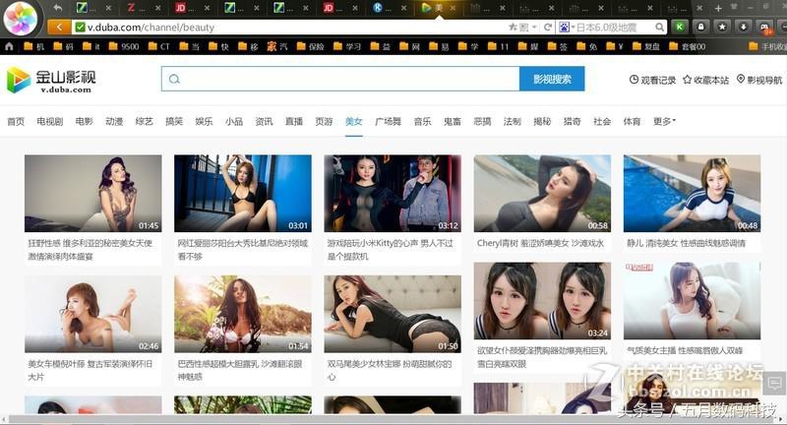The image size is (787, 425).
Task: Open the 学习 bookmark folder
Action: click(347, 46)
